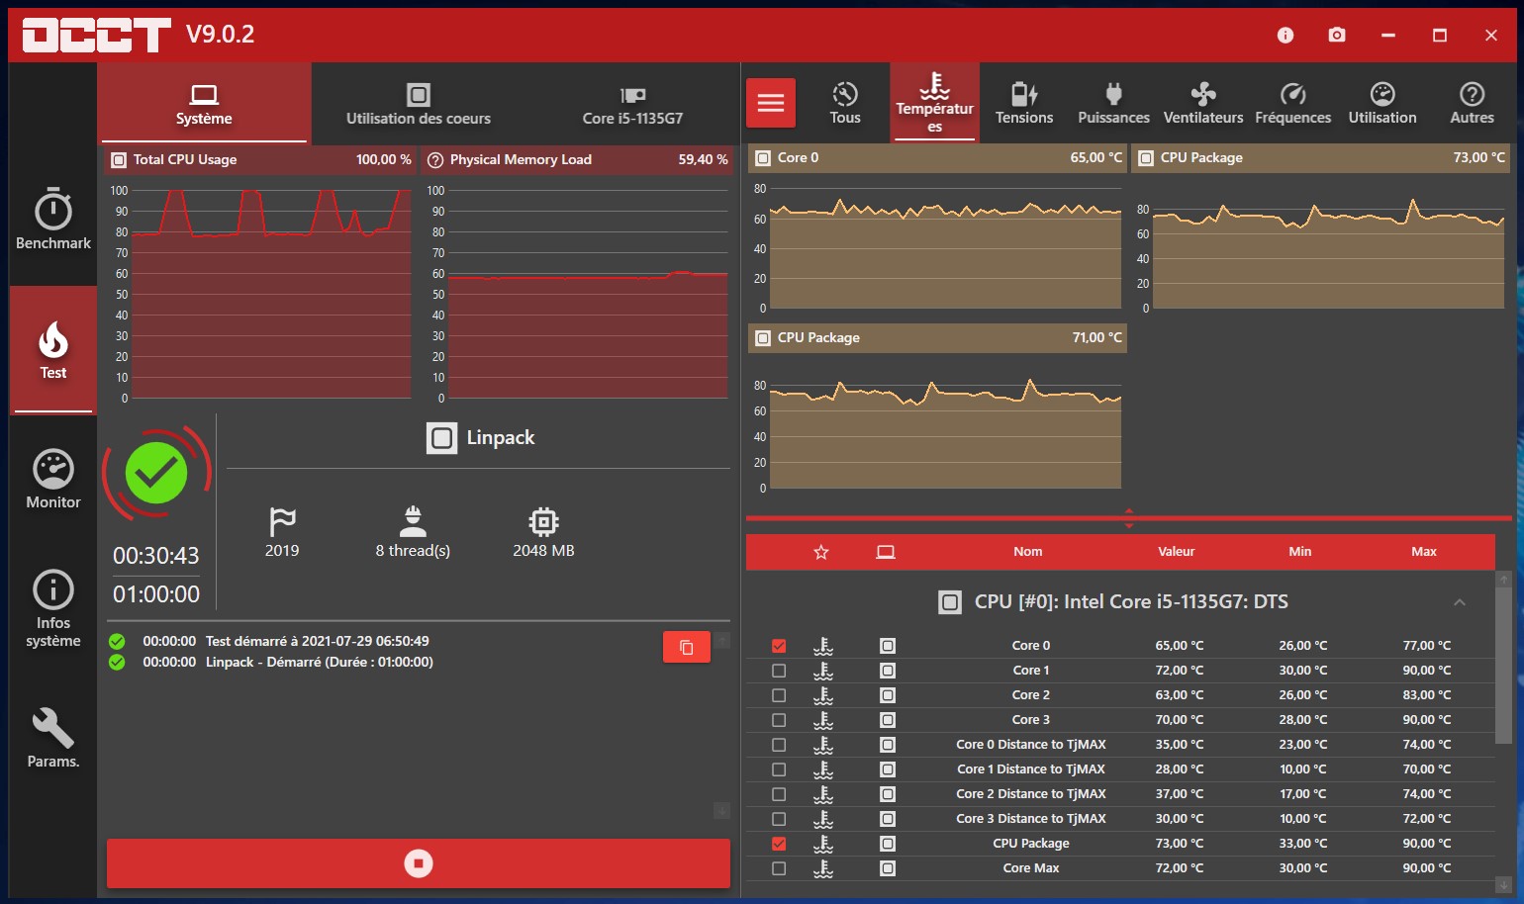Click the green checkmark test status indicator
Viewport: 1524px width, 904px height.
156,474
